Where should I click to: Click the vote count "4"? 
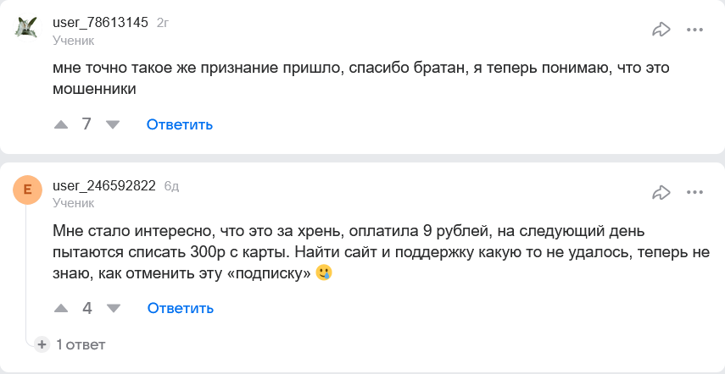(x=87, y=308)
